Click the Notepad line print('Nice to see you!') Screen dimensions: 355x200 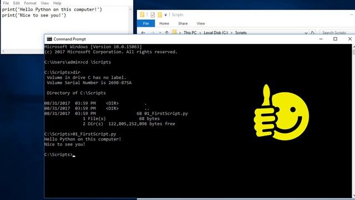[34, 16]
